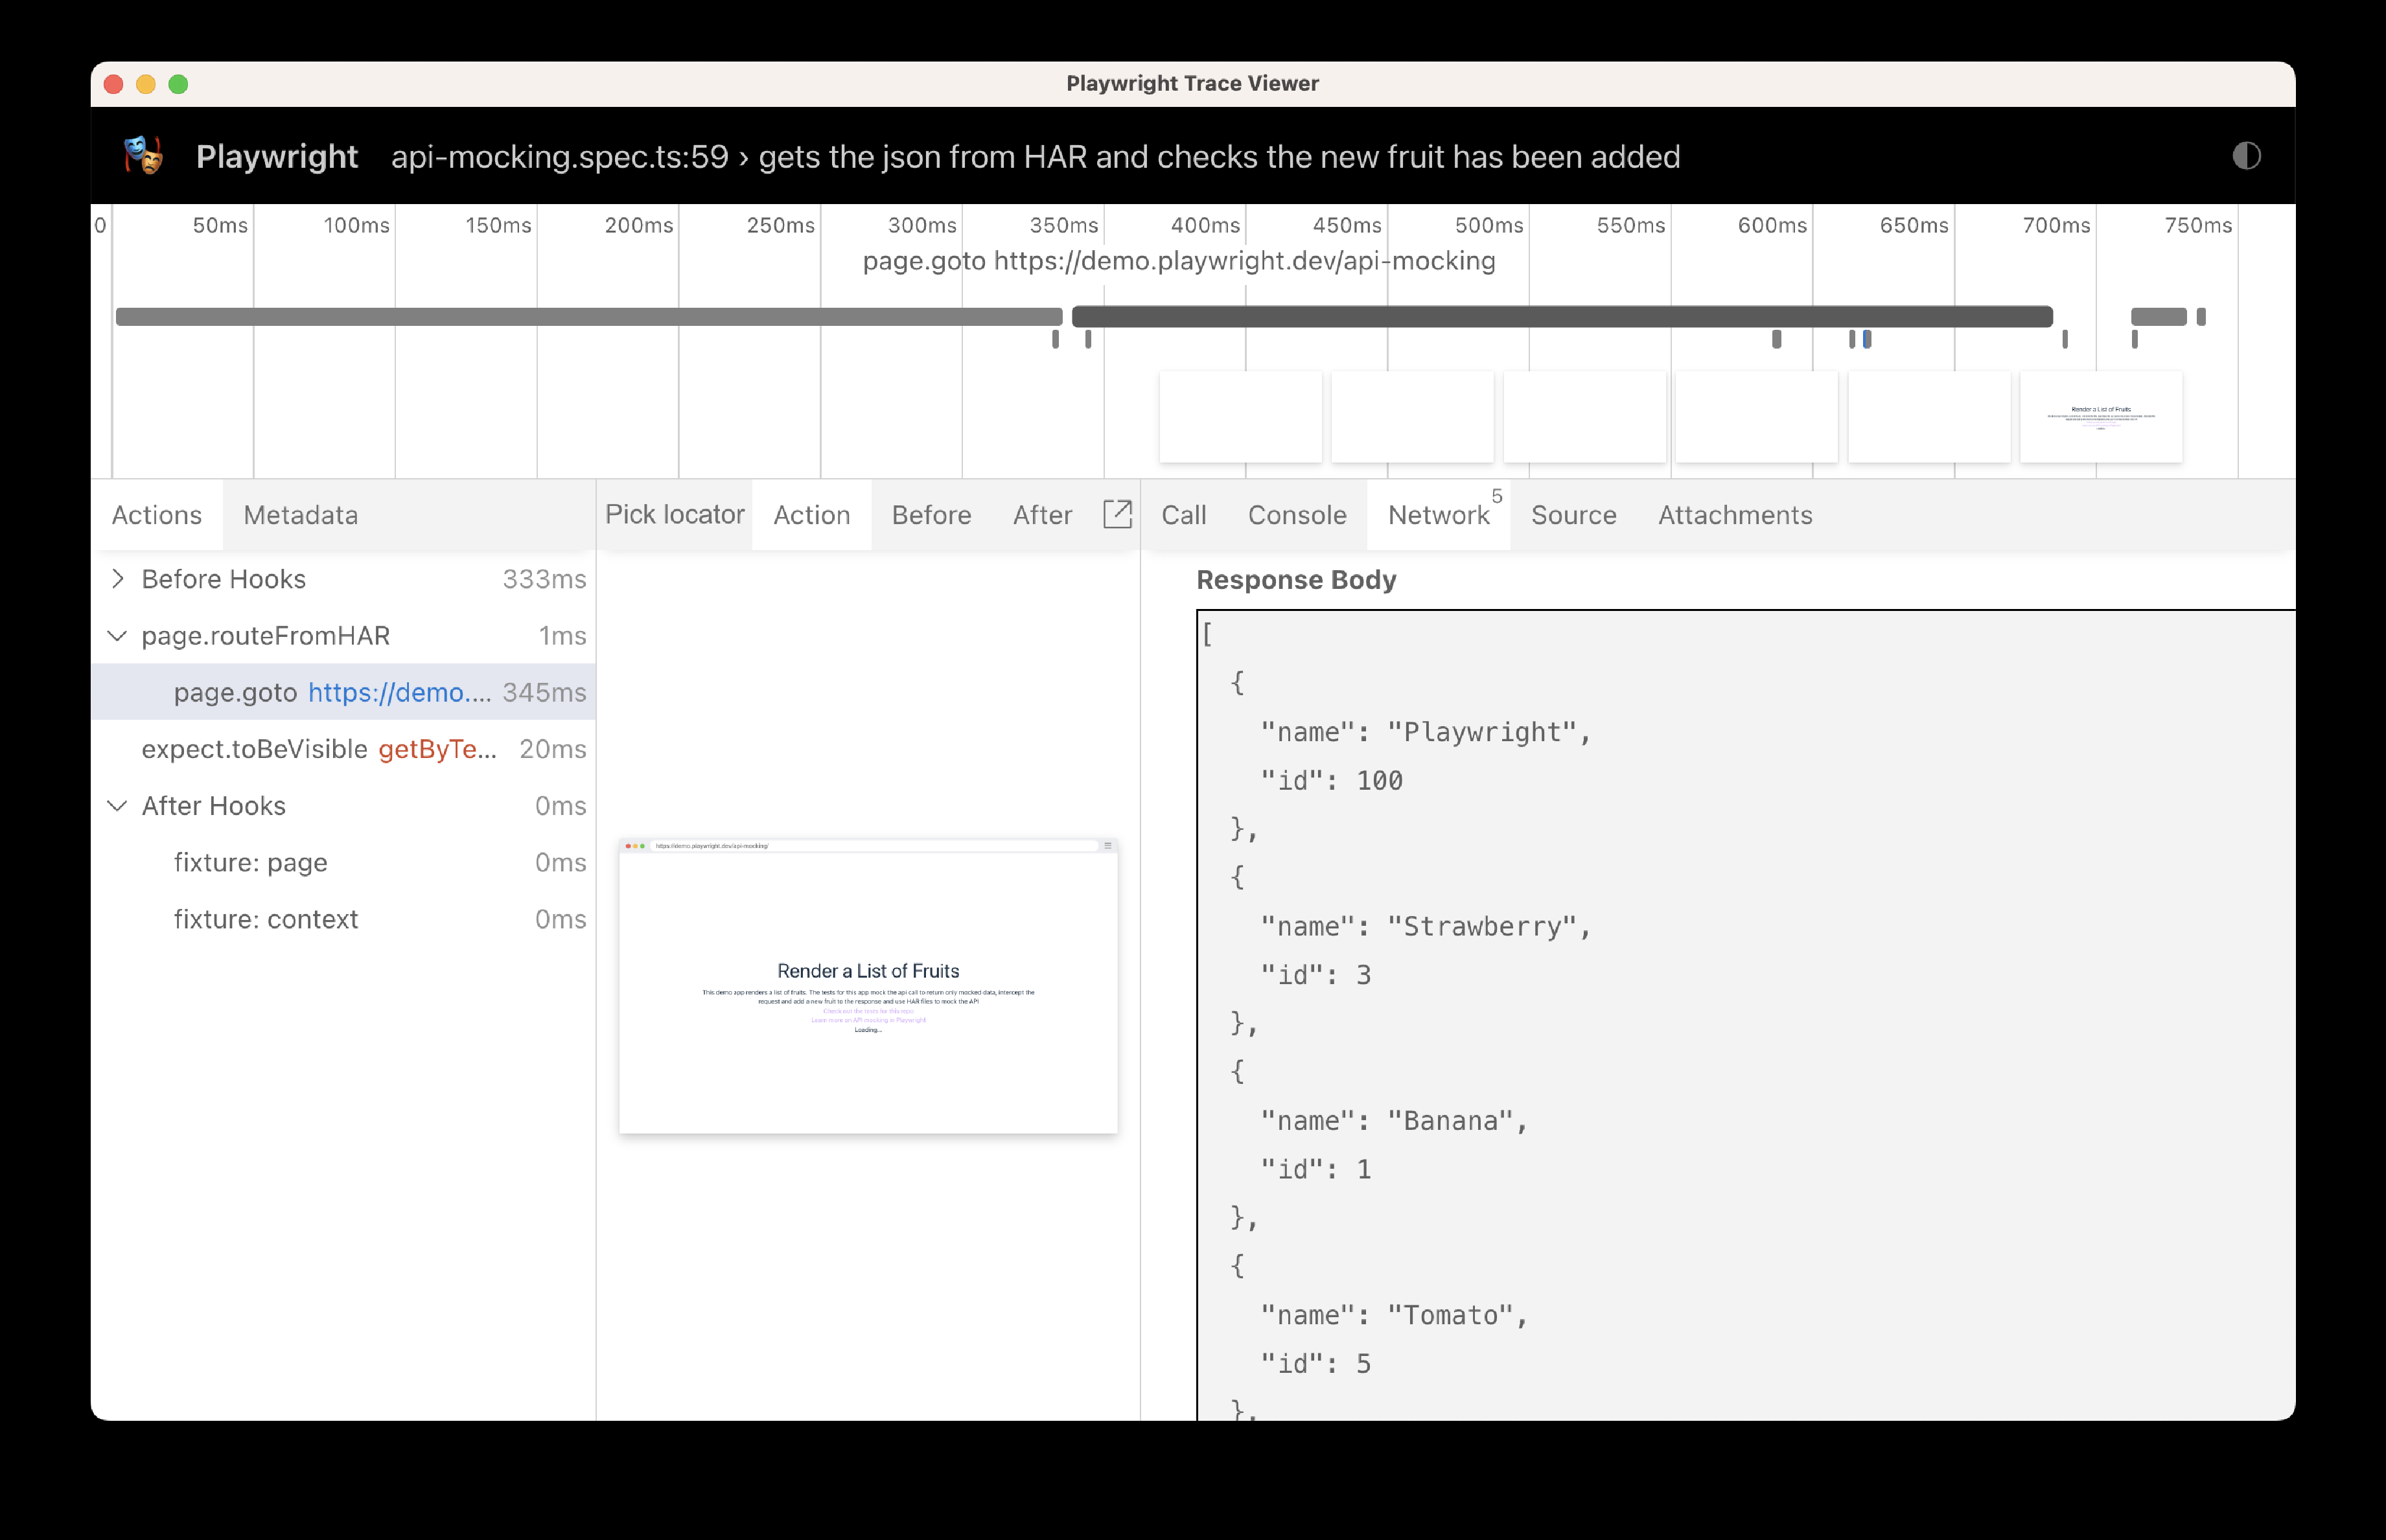Viewport: 2386px width, 1540px height.
Task: Click "name": "Strawberry" line in response
Action: (x=1425, y=926)
